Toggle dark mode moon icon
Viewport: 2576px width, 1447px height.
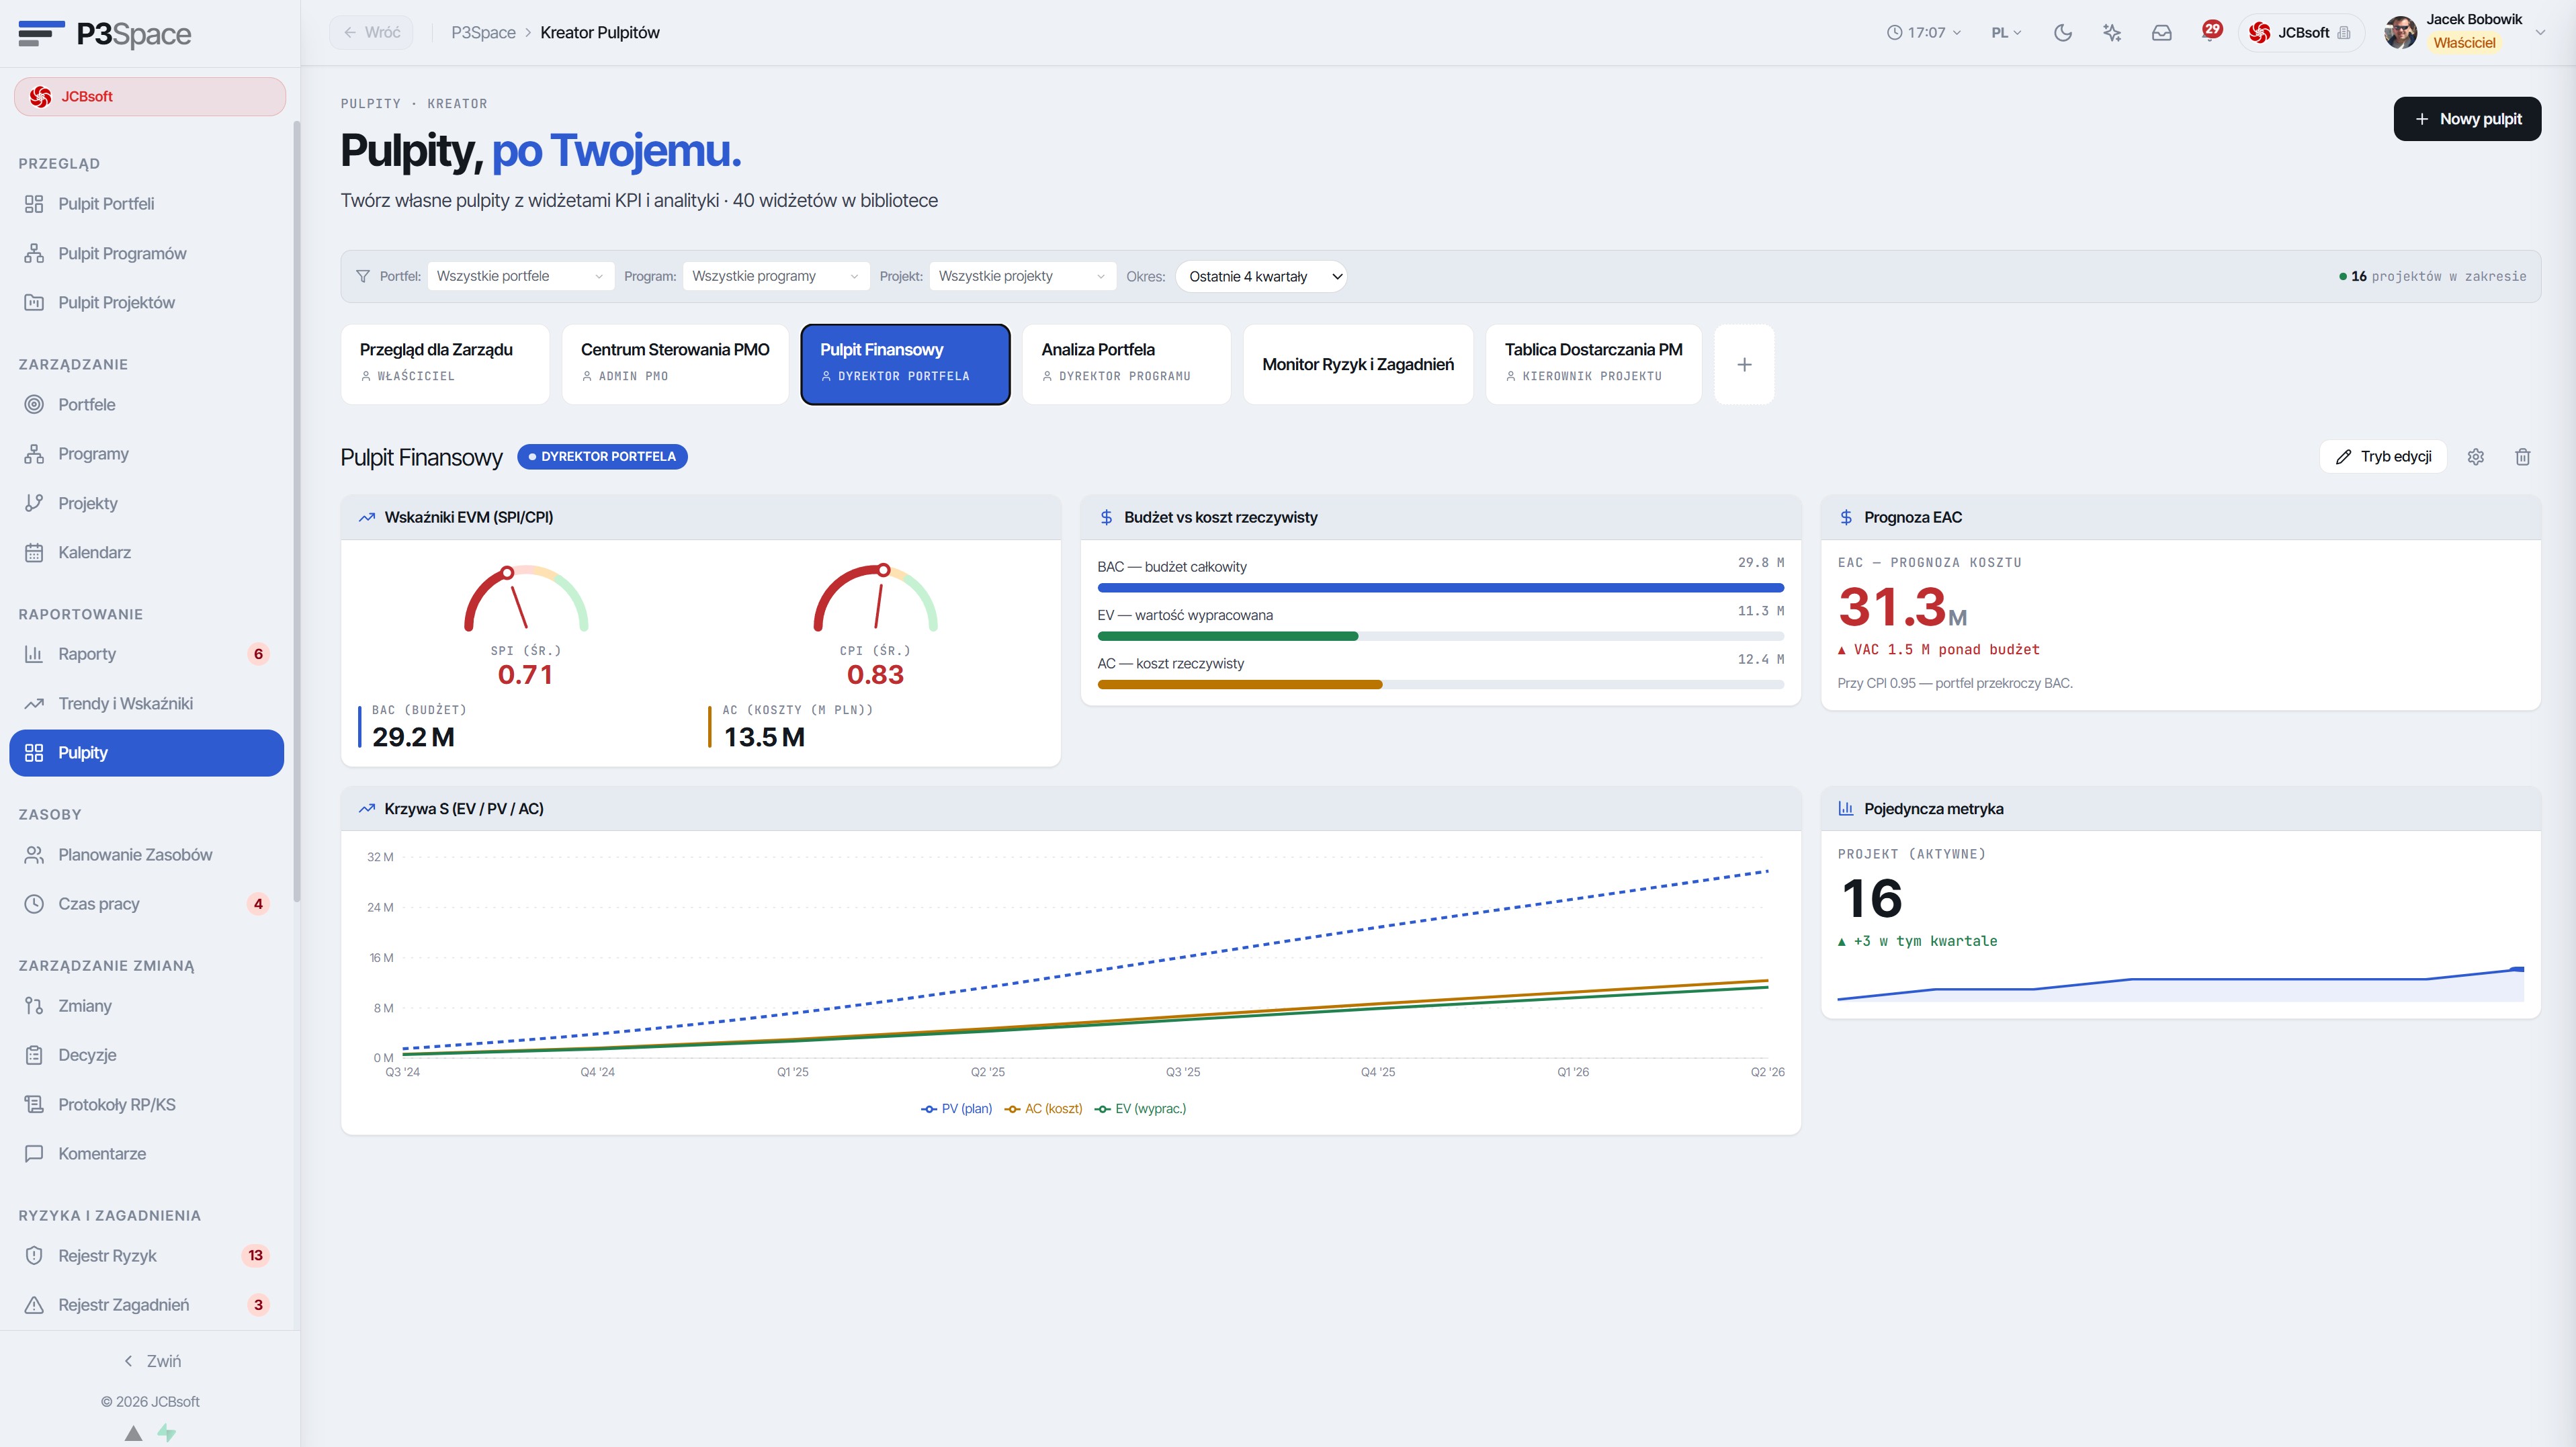point(2062,33)
